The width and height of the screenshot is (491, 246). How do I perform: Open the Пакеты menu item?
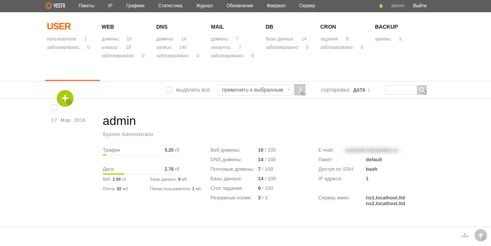pos(86,6)
